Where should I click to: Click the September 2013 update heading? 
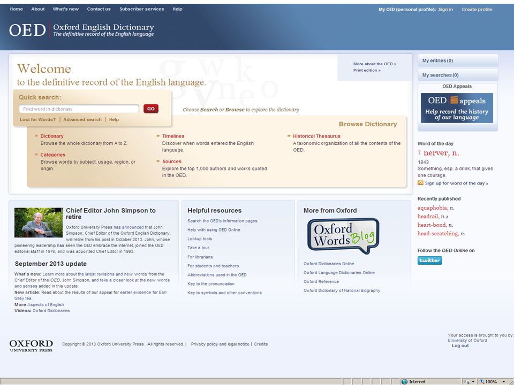51,264
